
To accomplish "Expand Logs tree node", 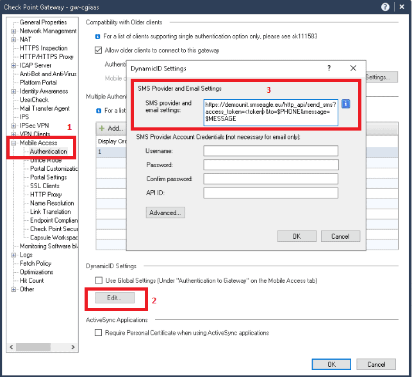I will (x=13, y=255).
